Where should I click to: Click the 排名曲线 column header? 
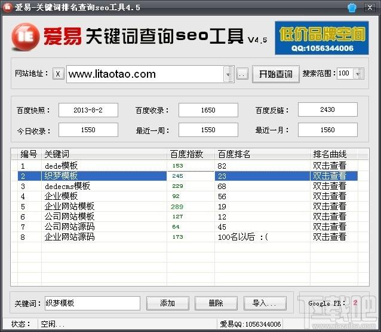click(x=334, y=154)
